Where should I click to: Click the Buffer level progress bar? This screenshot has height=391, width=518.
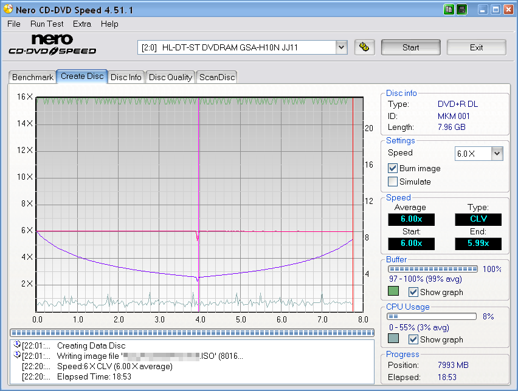click(433, 269)
